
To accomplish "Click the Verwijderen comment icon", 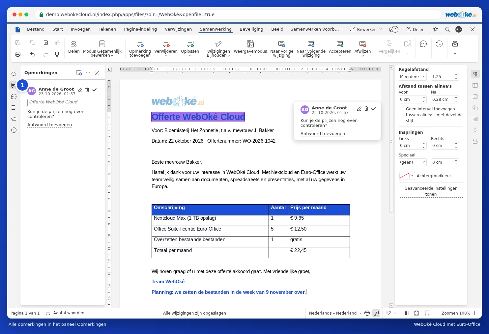I will click(166, 44).
